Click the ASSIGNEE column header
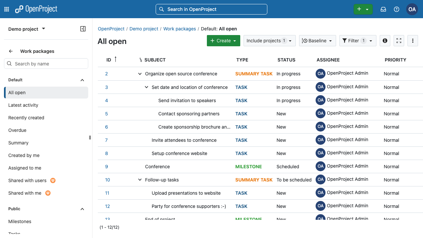This screenshot has width=423, height=238. [x=328, y=60]
